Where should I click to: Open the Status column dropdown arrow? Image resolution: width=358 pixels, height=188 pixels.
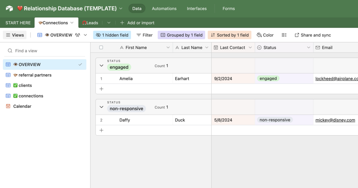[x=308, y=48]
